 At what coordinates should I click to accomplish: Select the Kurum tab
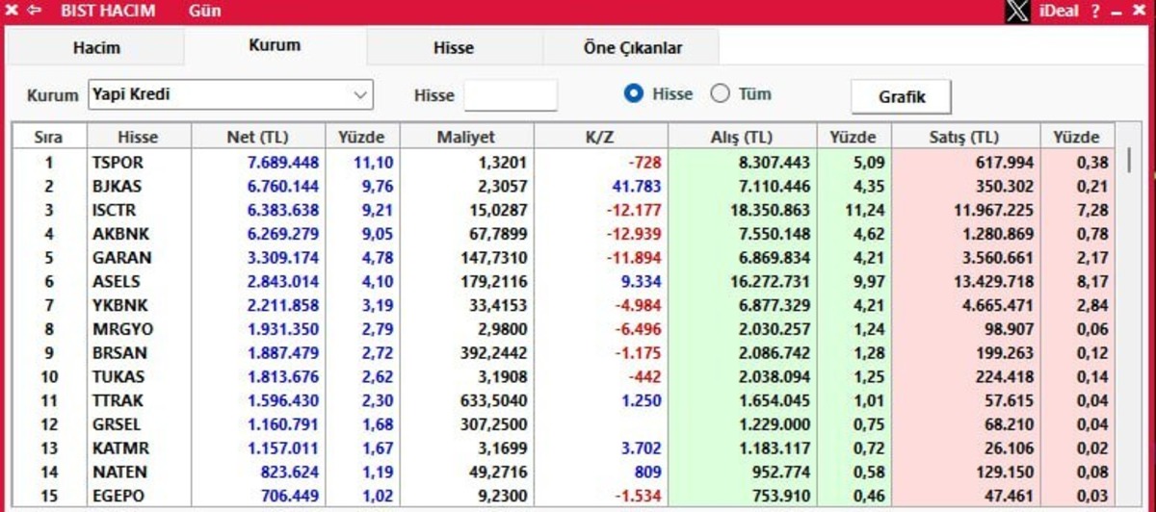(275, 45)
